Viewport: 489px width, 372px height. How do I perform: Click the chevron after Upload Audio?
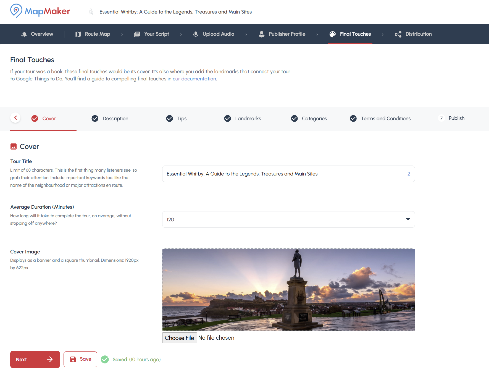pyautogui.click(x=246, y=34)
